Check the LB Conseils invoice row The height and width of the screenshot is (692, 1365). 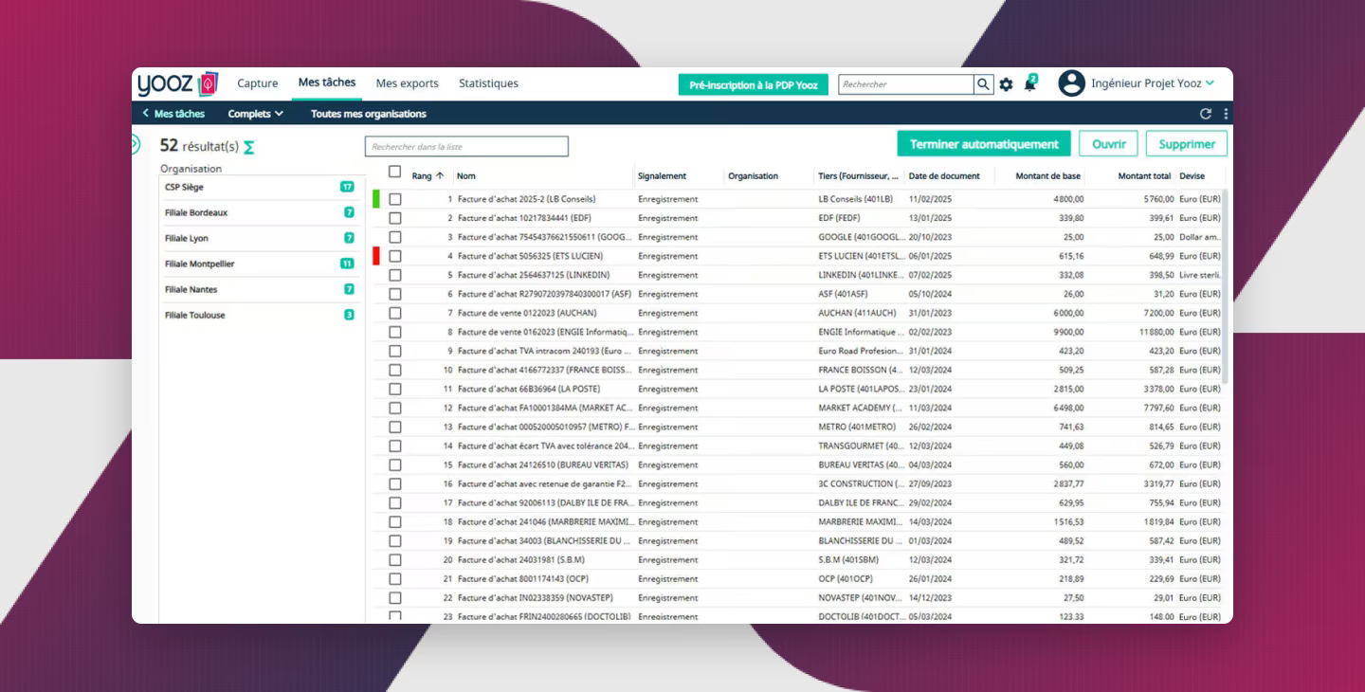[395, 199]
